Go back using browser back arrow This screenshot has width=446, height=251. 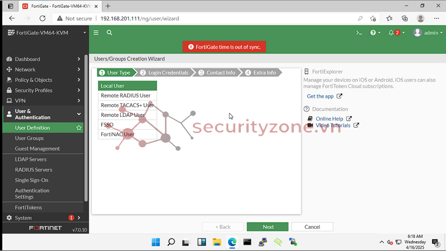12,18
